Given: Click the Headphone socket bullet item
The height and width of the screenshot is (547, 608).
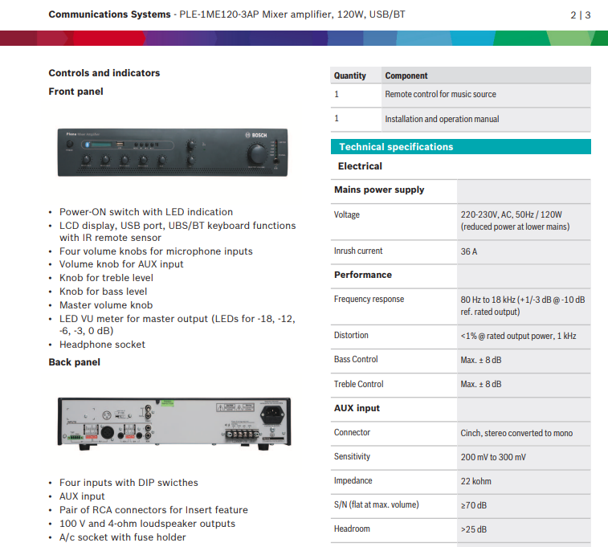Looking at the screenshot, I should click(102, 345).
